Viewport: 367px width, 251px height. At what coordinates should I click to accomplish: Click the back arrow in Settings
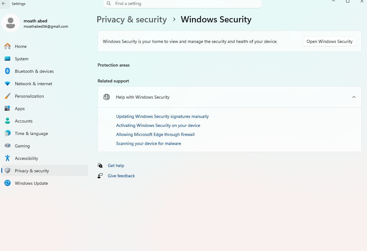tap(4, 3)
